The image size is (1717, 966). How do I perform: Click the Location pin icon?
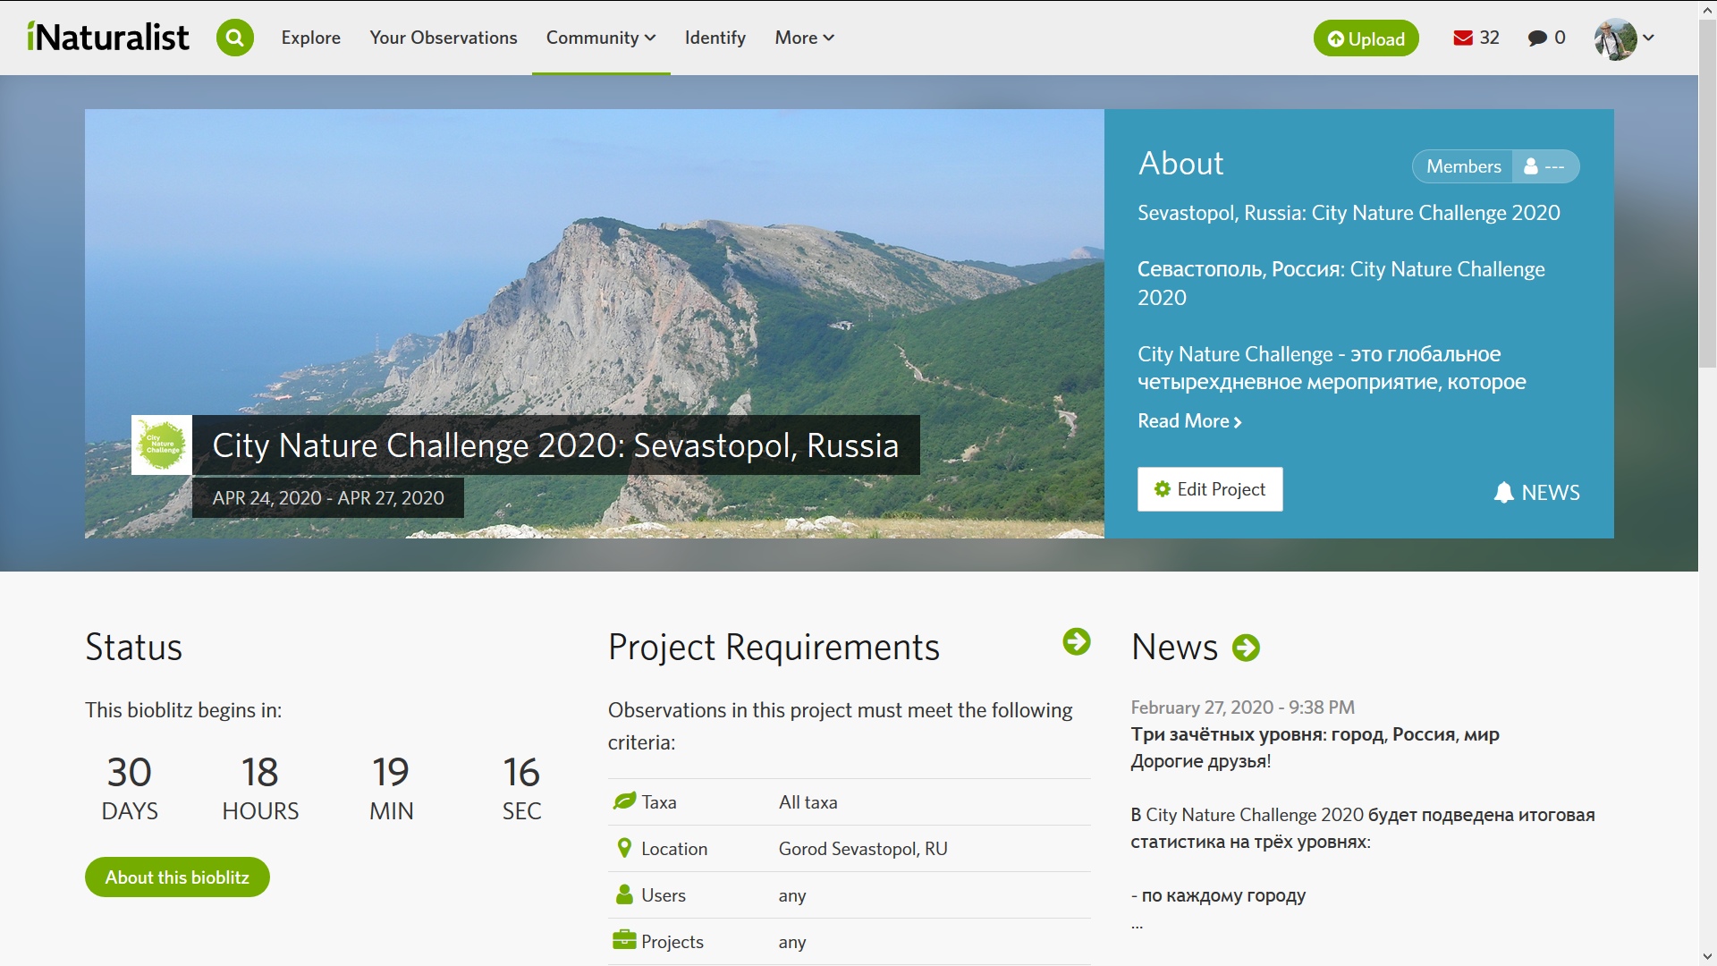tap(624, 848)
